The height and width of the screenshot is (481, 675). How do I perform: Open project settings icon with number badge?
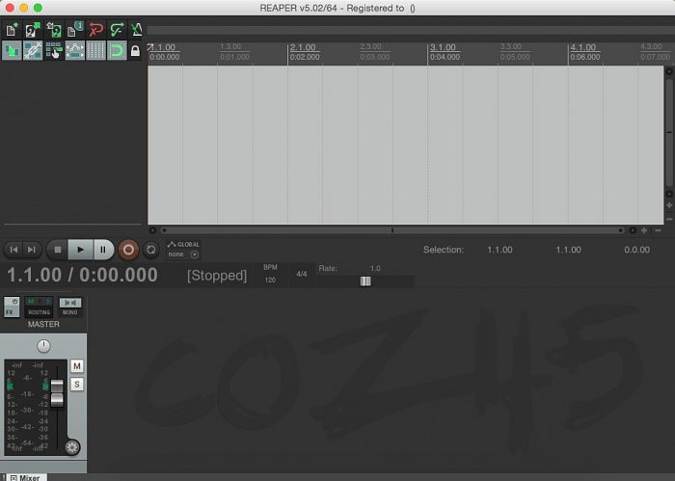(75, 30)
